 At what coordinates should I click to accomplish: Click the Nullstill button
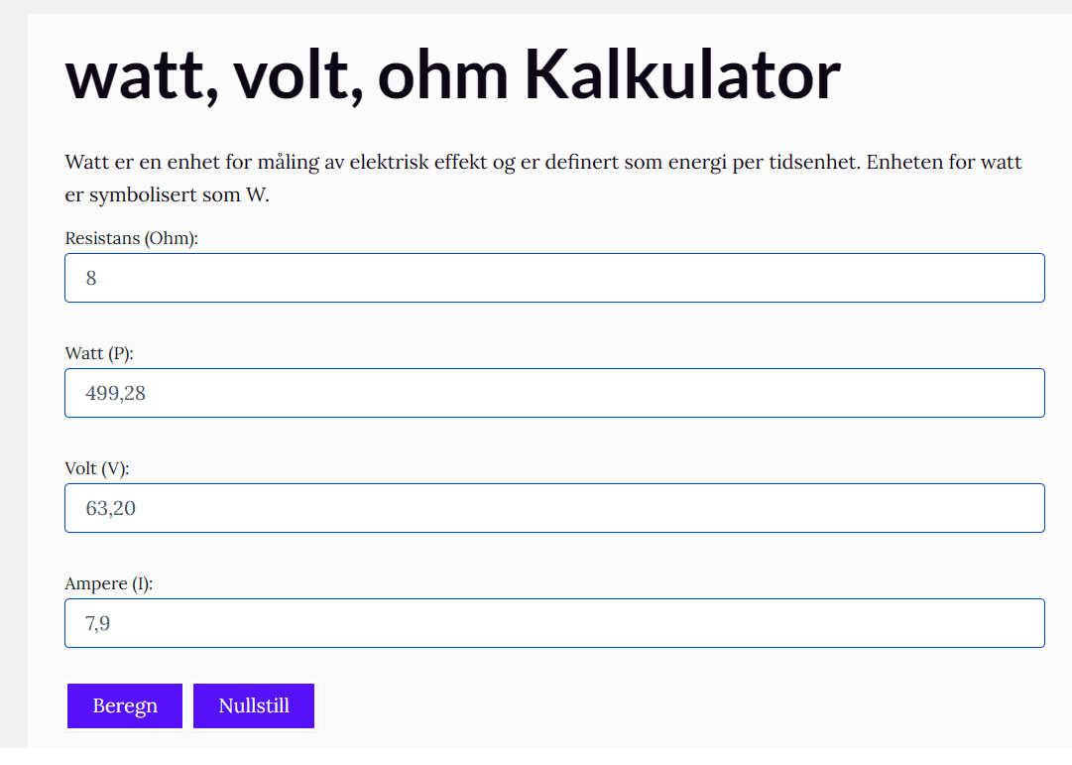(254, 705)
